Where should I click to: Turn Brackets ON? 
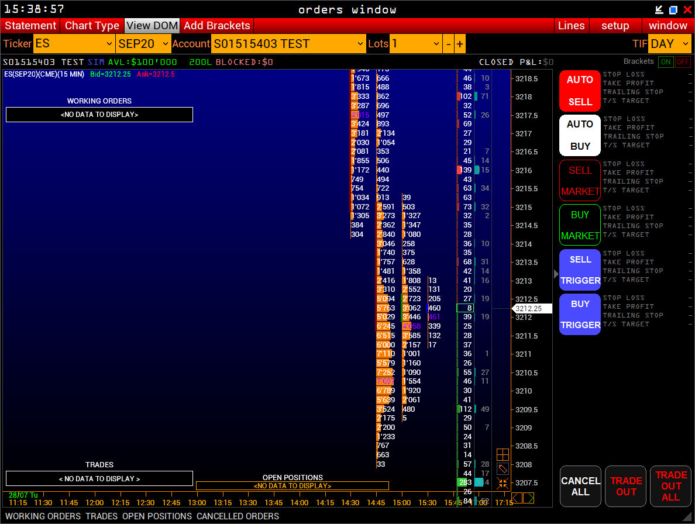(666, 62)
